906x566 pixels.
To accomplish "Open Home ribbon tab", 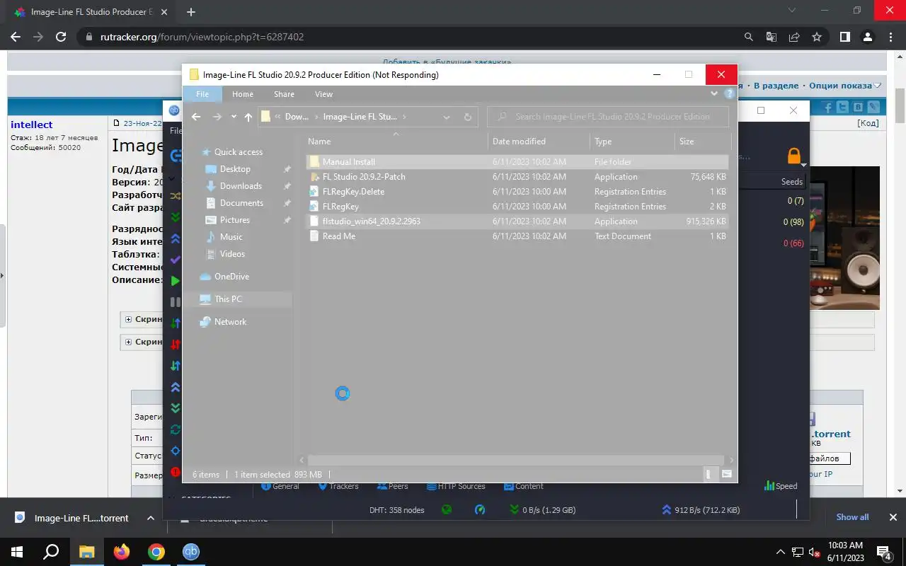I will 243,94.
